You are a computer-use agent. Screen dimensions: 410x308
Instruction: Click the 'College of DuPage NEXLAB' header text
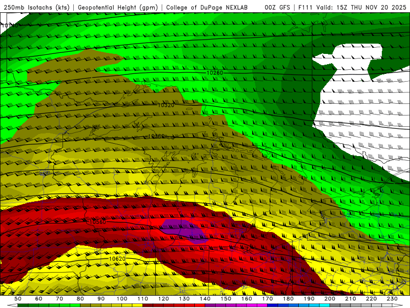pyautogui.click(x=207, y=7)
